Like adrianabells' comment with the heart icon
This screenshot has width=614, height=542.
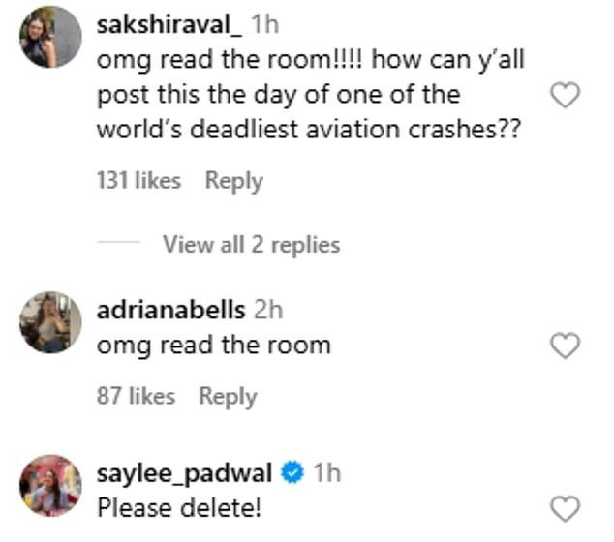coord(565,346)
